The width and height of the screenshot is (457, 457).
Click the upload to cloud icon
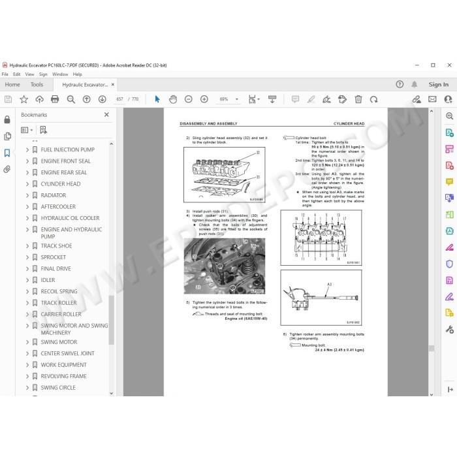click(39, 99)
